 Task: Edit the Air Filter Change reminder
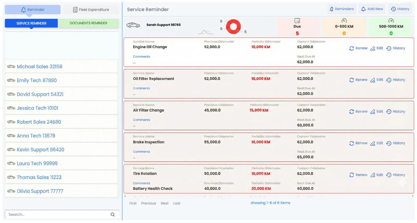click(377, 112)
